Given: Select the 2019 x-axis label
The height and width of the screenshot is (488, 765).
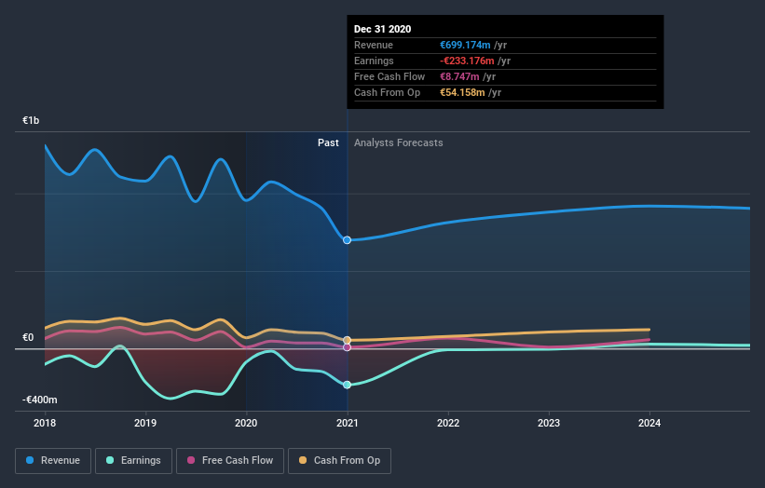Looking at the screenshot, I should pos(145,423).
